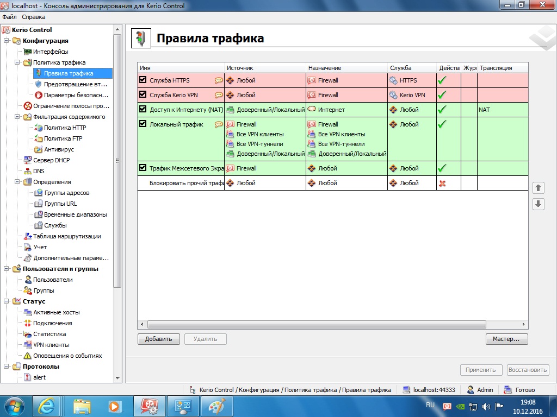Collapse the Политика трафика node

click(x=17, y=62)
